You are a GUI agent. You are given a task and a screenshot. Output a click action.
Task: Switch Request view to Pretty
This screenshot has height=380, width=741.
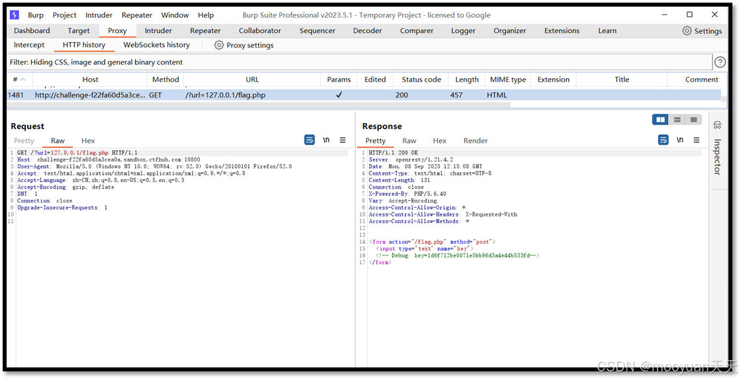(x=24, y=141)
